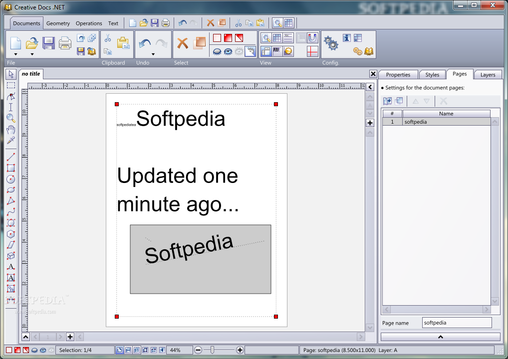Click the large New document icon
Screen dimensions: 508x359
[x=15, y=43]
